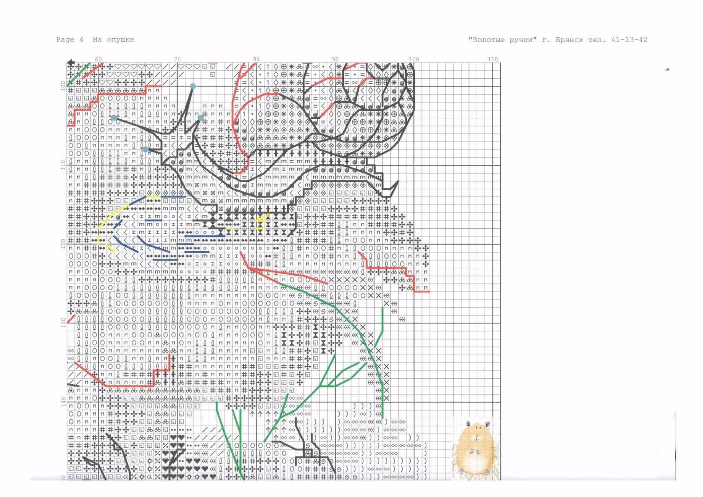Click the 'г. Брянск' city text
Image resolution: width=703 pixels, height=497 pixels.
pos(562,40)
